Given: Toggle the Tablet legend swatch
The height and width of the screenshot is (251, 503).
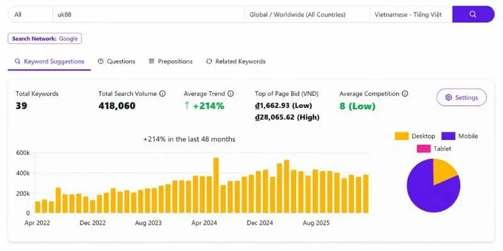Looking at the screenshot, I should pos(424,149).
